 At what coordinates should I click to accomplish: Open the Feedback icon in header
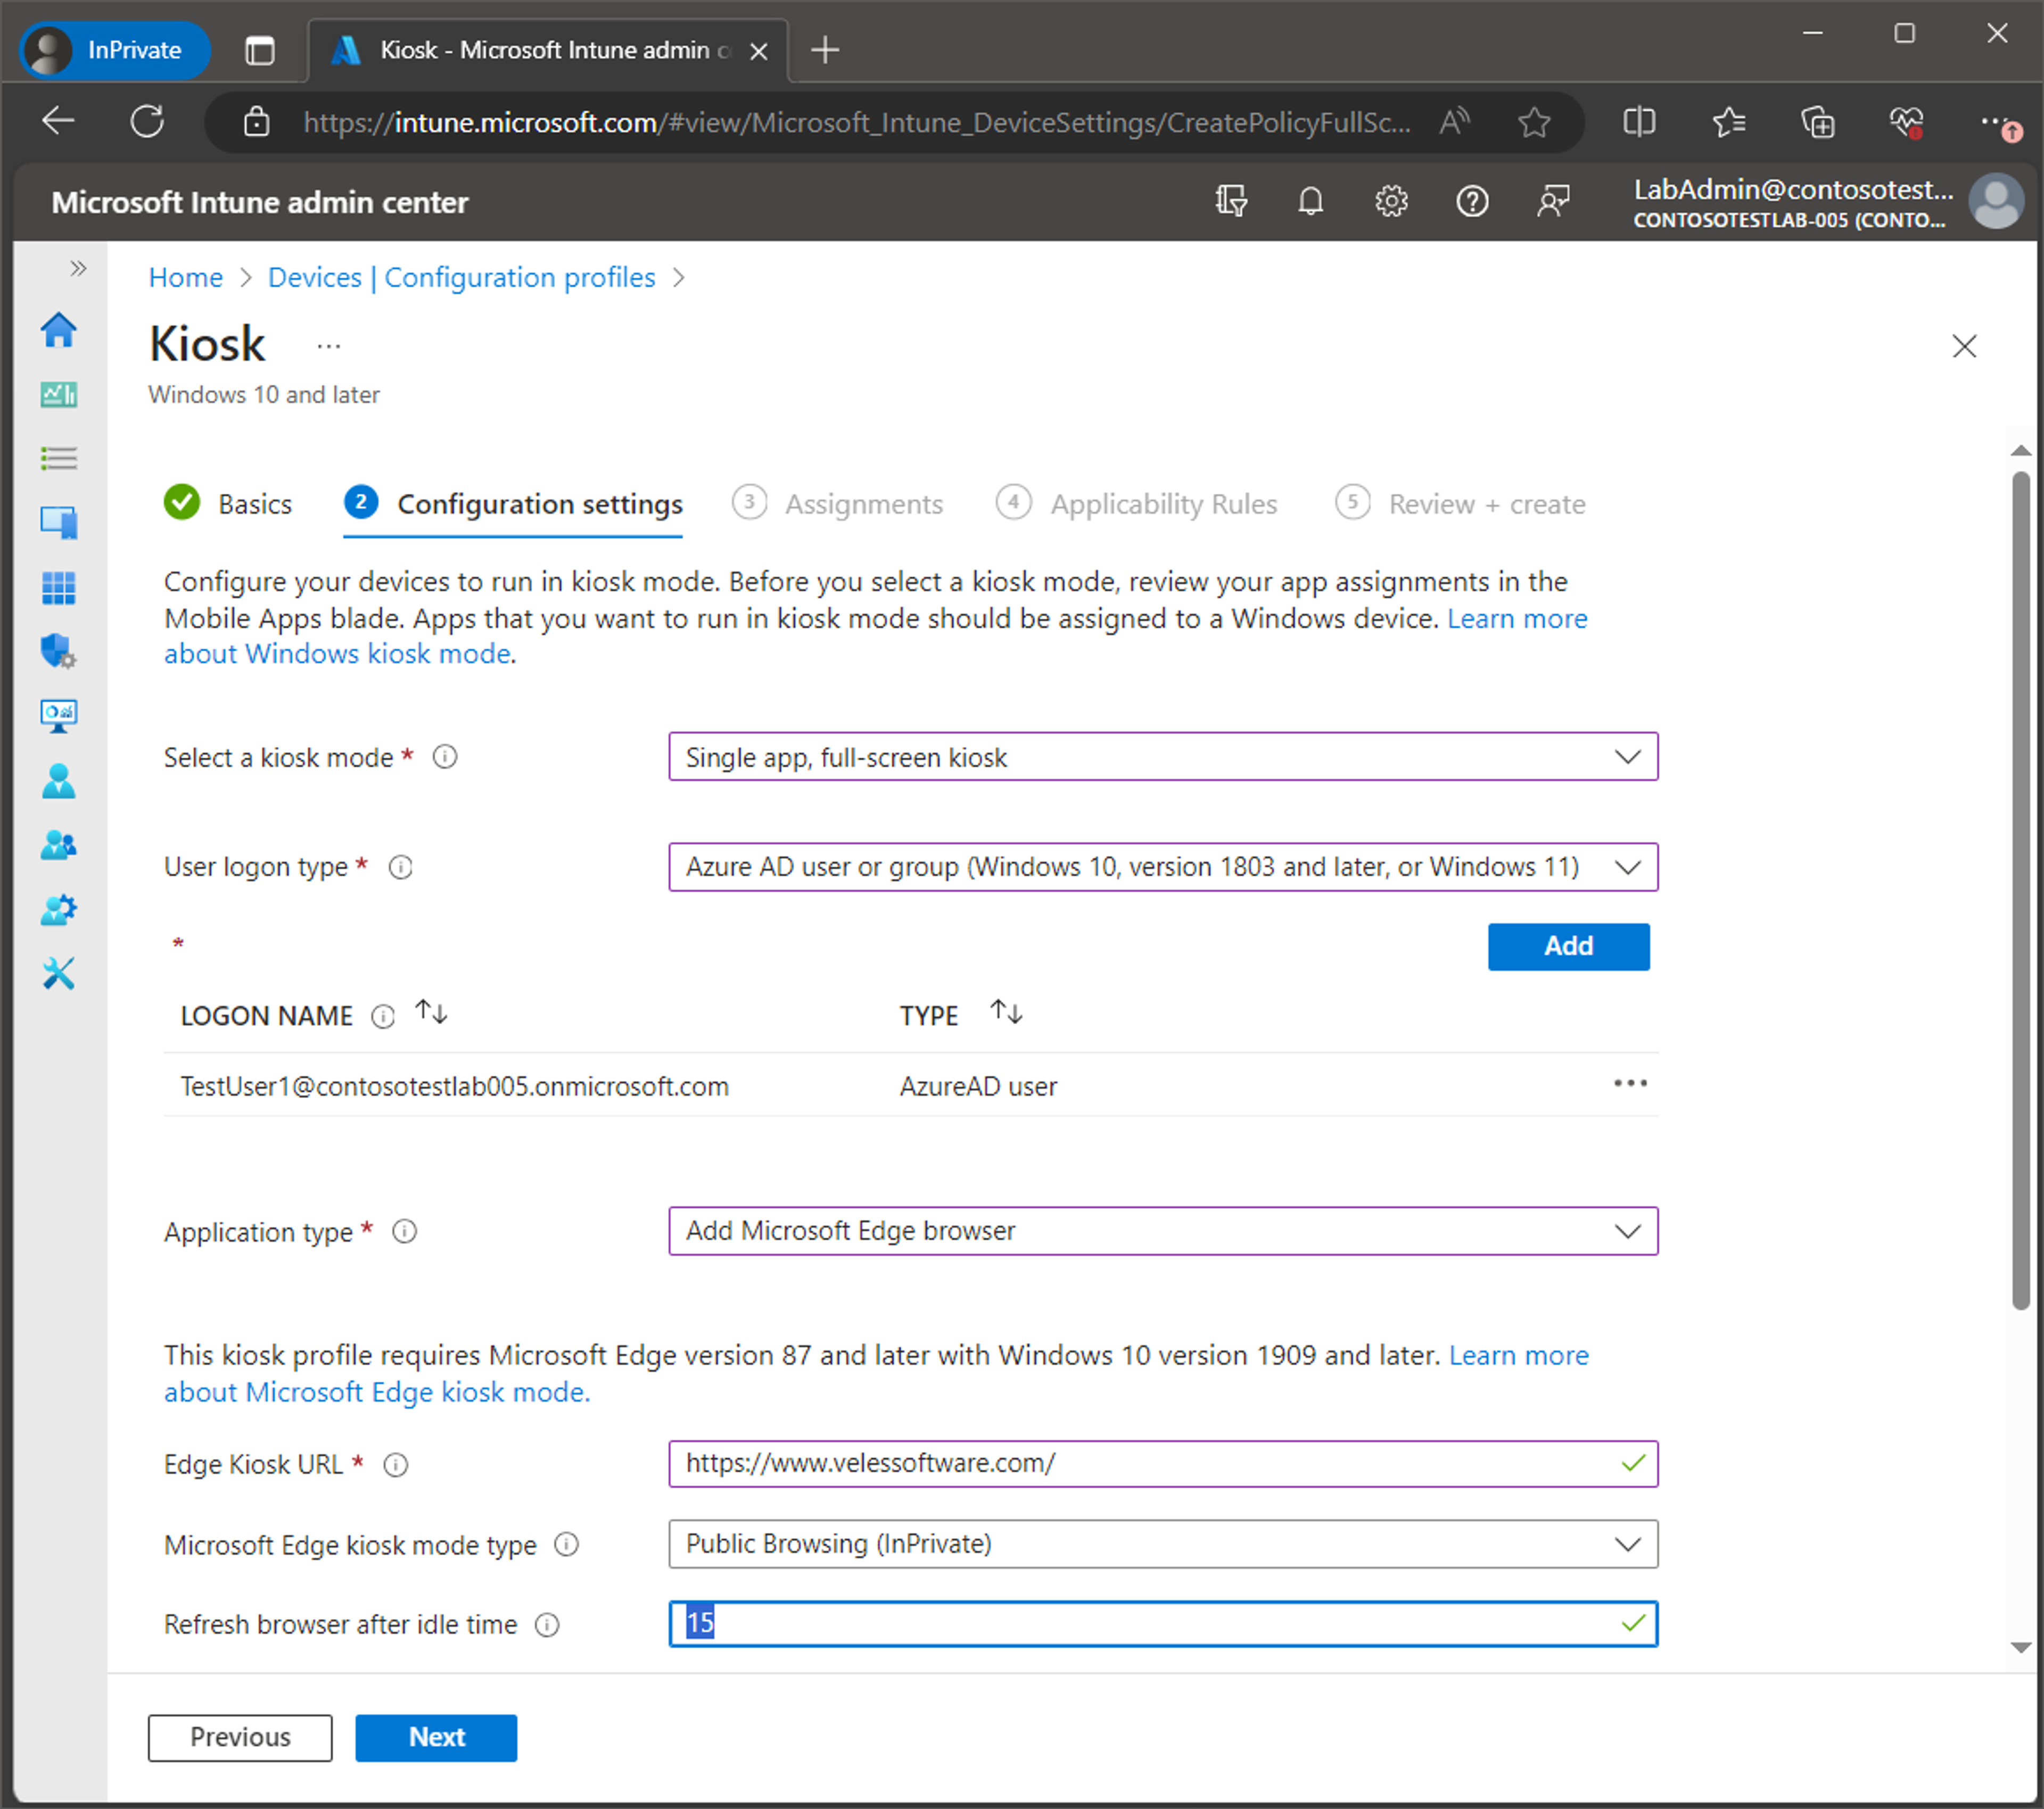(1553, 202)
